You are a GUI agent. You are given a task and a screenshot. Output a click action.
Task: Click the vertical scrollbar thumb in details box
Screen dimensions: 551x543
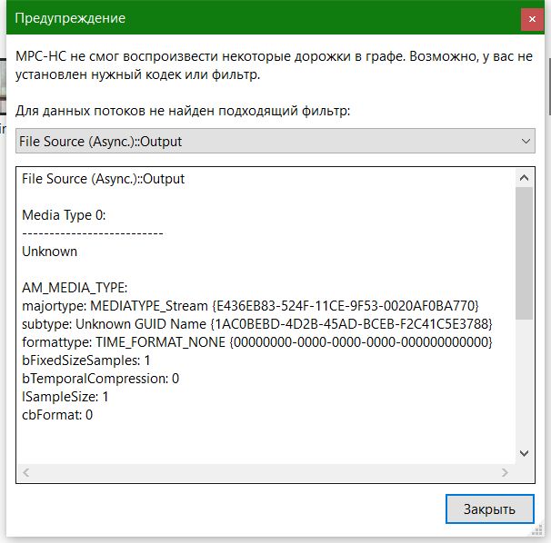click(524, 253)
